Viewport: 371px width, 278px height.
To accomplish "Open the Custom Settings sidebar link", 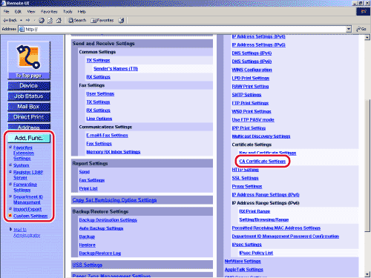I will (30, 216).
